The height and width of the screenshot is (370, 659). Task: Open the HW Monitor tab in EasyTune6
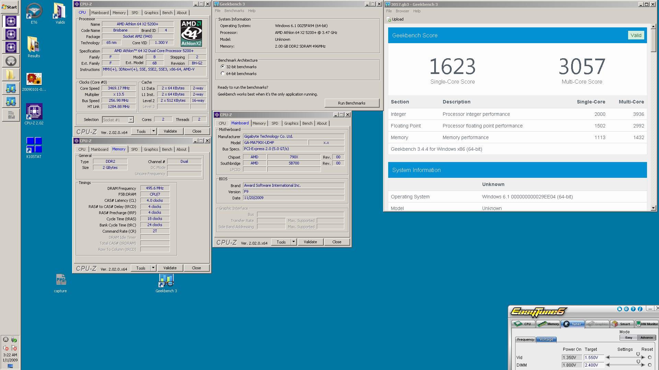click(x=647, y=324)
